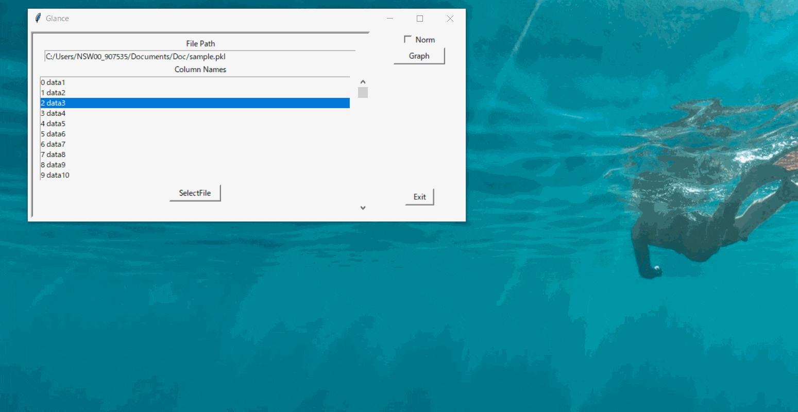798x412 pixels.
Task: Click the scrollbar down arrow
Action: pos(363,208)
